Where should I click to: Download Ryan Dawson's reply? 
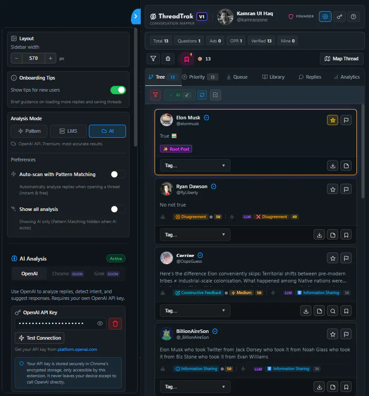coord(319,235)
